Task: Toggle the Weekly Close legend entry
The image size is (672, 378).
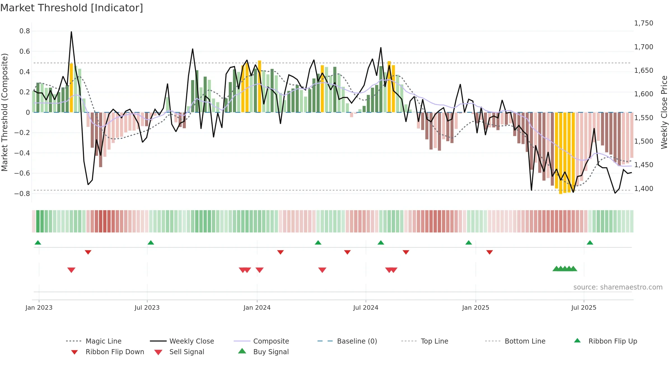Action: pyautogui.click(x=182, y=341)
